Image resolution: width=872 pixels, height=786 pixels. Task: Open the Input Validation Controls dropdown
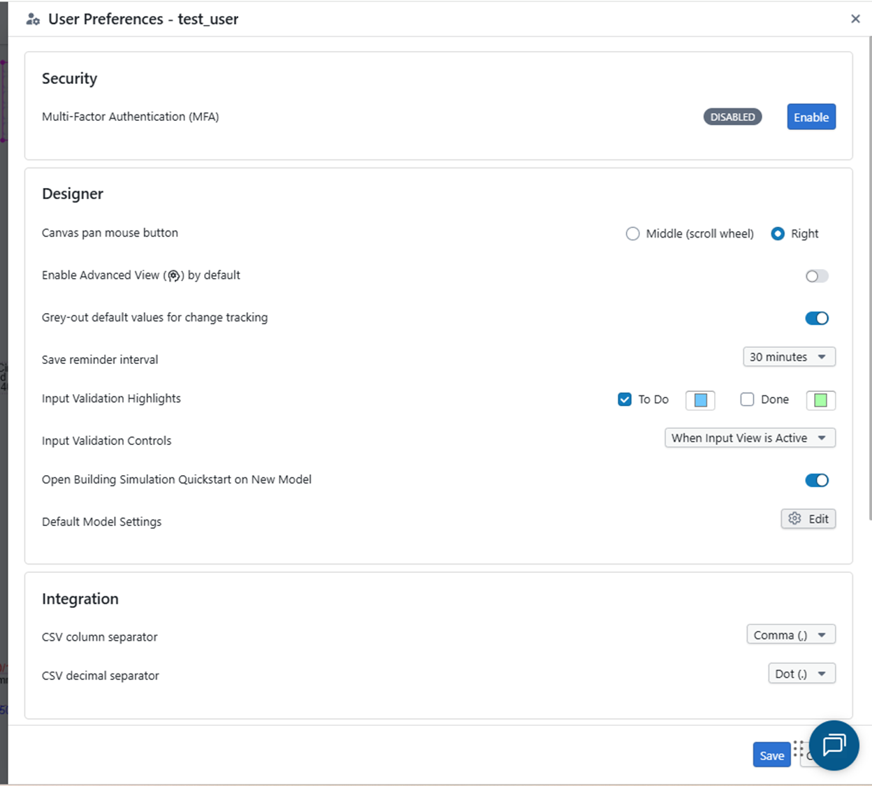point(750,438)
